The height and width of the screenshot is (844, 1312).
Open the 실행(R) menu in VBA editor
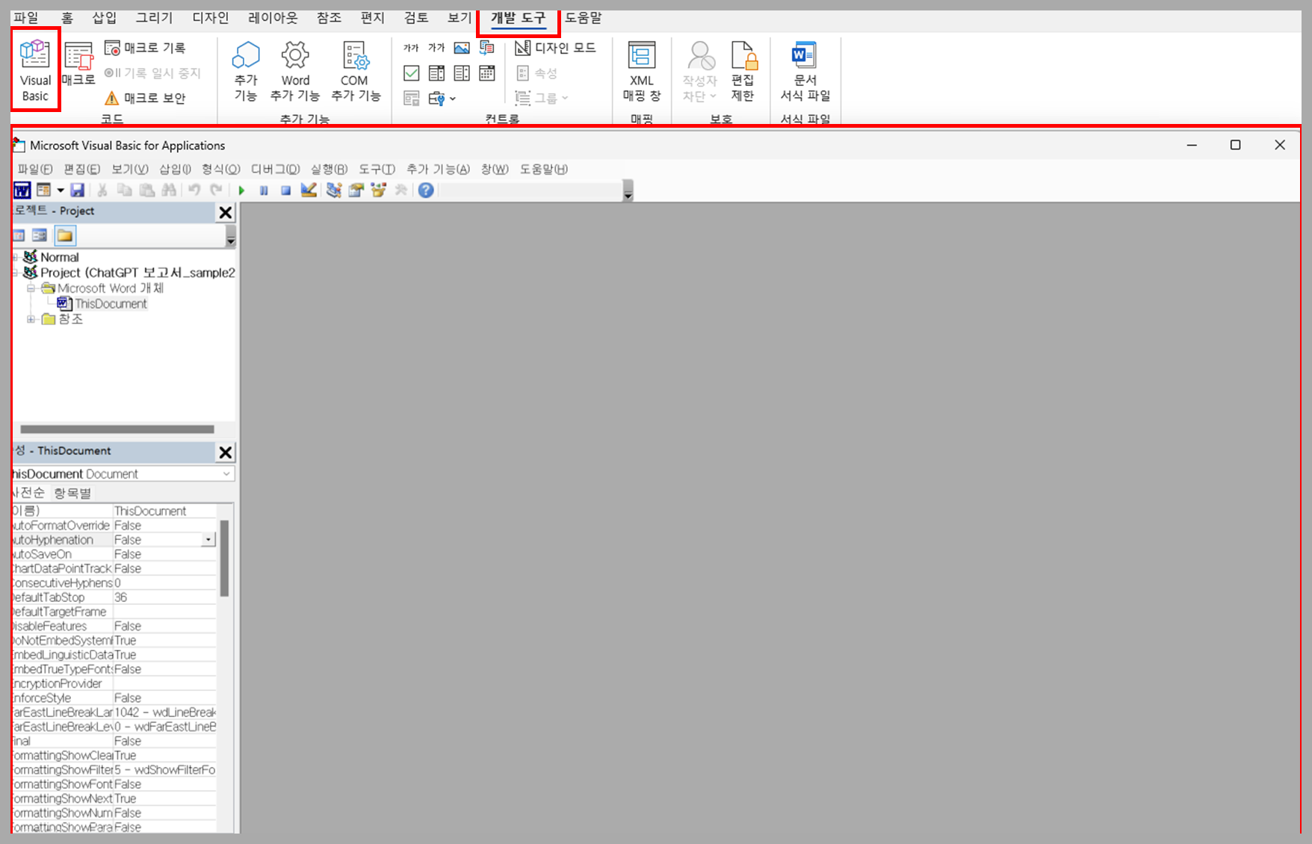329,170
